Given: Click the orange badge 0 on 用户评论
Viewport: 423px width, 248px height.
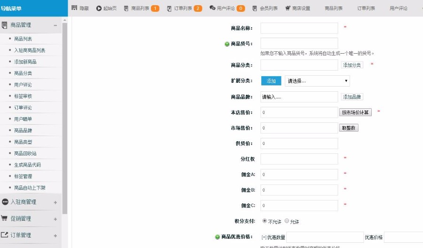Looking at the screenshot, I should point(241,8).
